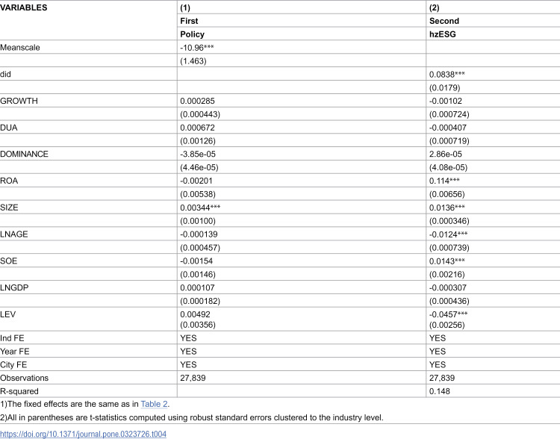Select the did row label
This screenshot has width=560, height=439.
click(x=5, y=75)
